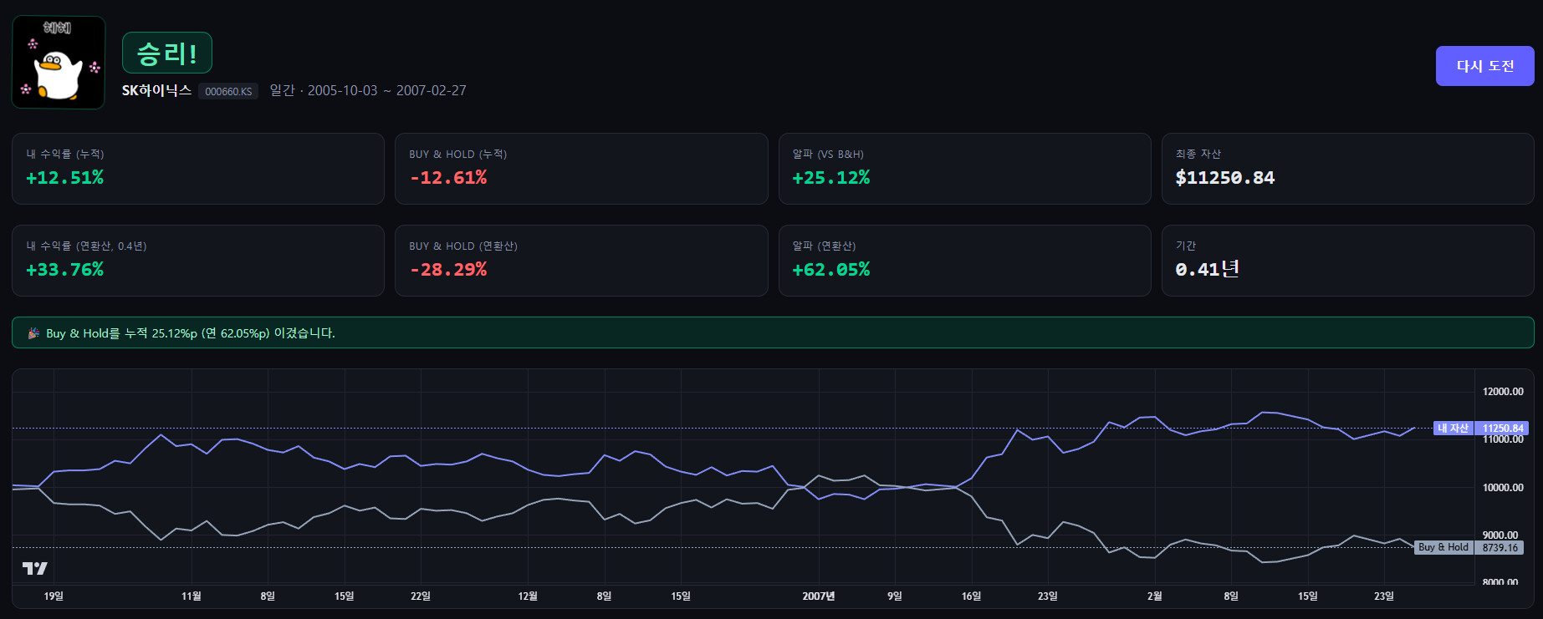
Task: Select the 승리! result badge
Action: point(167,53)
